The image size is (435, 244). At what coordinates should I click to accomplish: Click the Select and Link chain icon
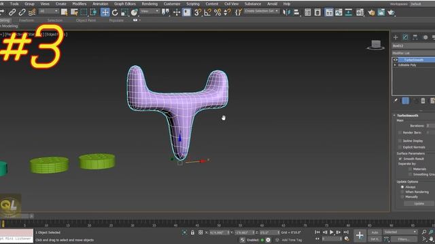pyautogui.click(x=12, y=12)
